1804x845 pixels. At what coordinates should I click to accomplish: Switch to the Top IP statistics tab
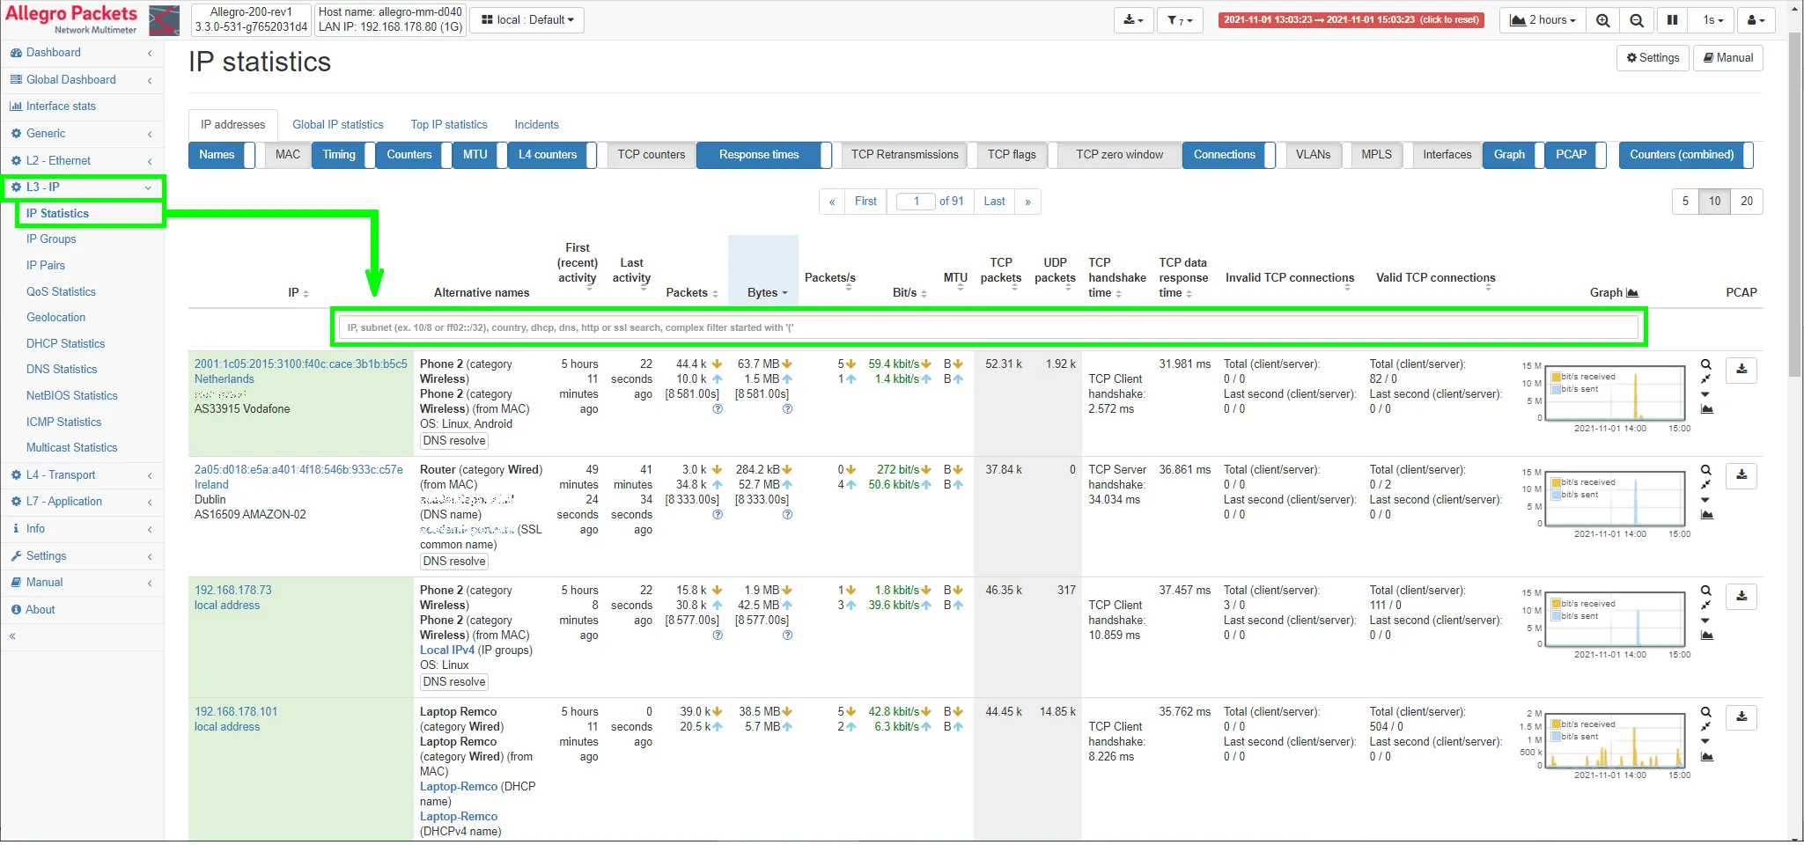448,125
